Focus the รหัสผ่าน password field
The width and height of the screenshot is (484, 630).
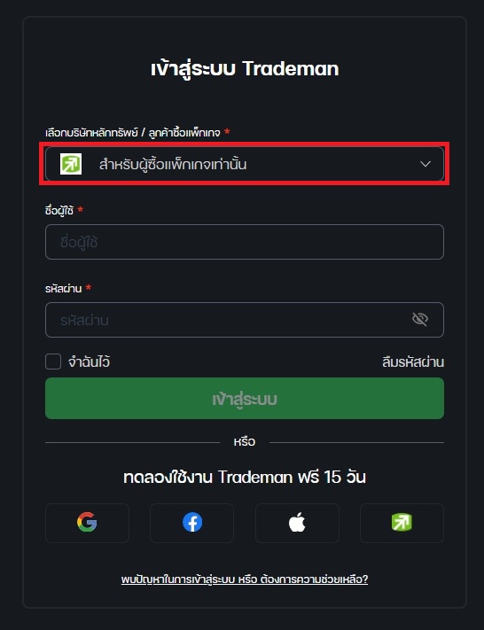tap(245, 320)
